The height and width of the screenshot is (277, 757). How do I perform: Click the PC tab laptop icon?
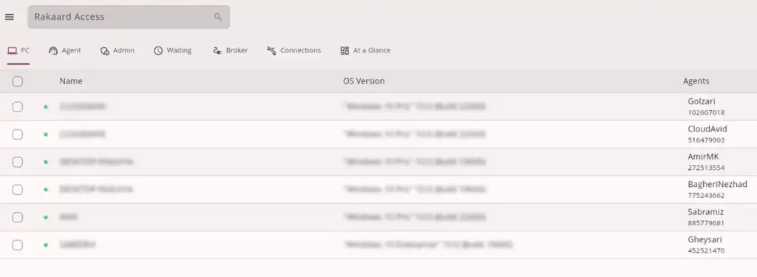(12, 50)
